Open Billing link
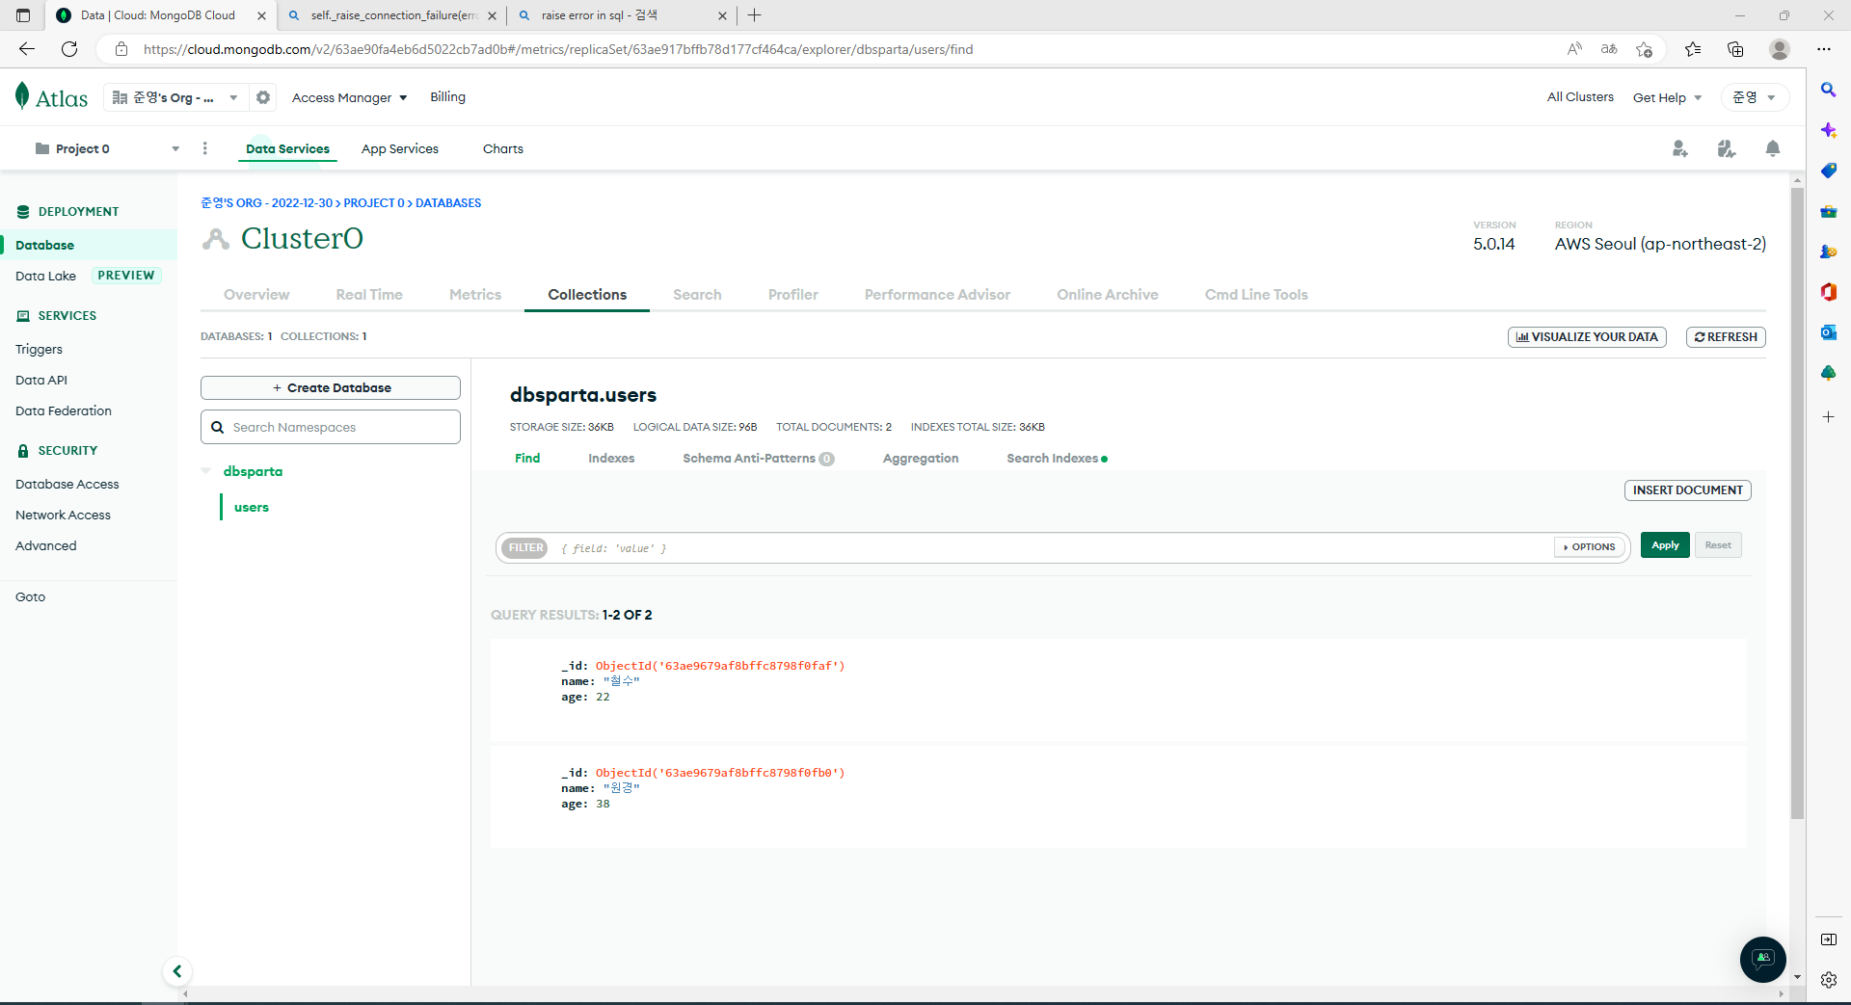The height and width of the screenshot is (1005, 1851). pos(447,96)
